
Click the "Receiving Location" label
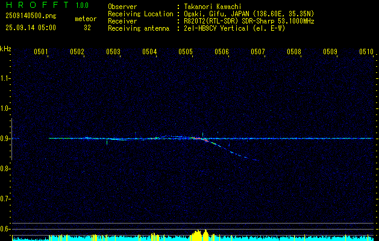click(x=140, y=14)
